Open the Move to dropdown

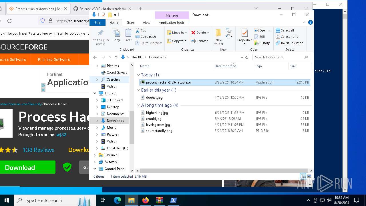(x=177, y=33)
